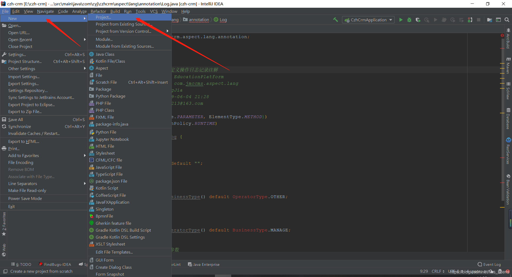This screenshot has height=277, width=512.
Task: Run CzhCrmApplication with green play icon
Action: 401,20
